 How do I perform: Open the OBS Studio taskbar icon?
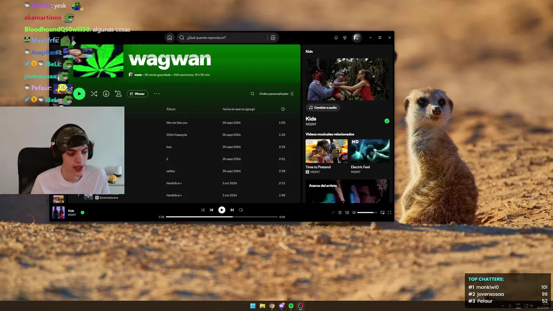pyautogui.click(x=301, y=306)
